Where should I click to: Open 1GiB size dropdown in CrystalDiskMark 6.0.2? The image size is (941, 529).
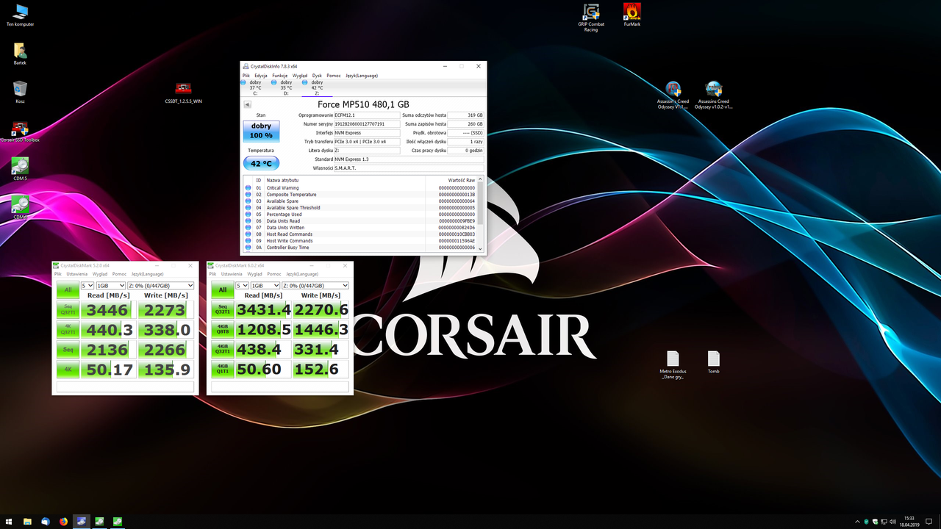tap(264, 285)
